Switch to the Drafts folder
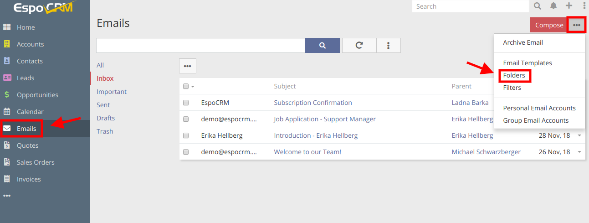The height and width of the screenshot is (223, 589). click(x=106, y=118)
